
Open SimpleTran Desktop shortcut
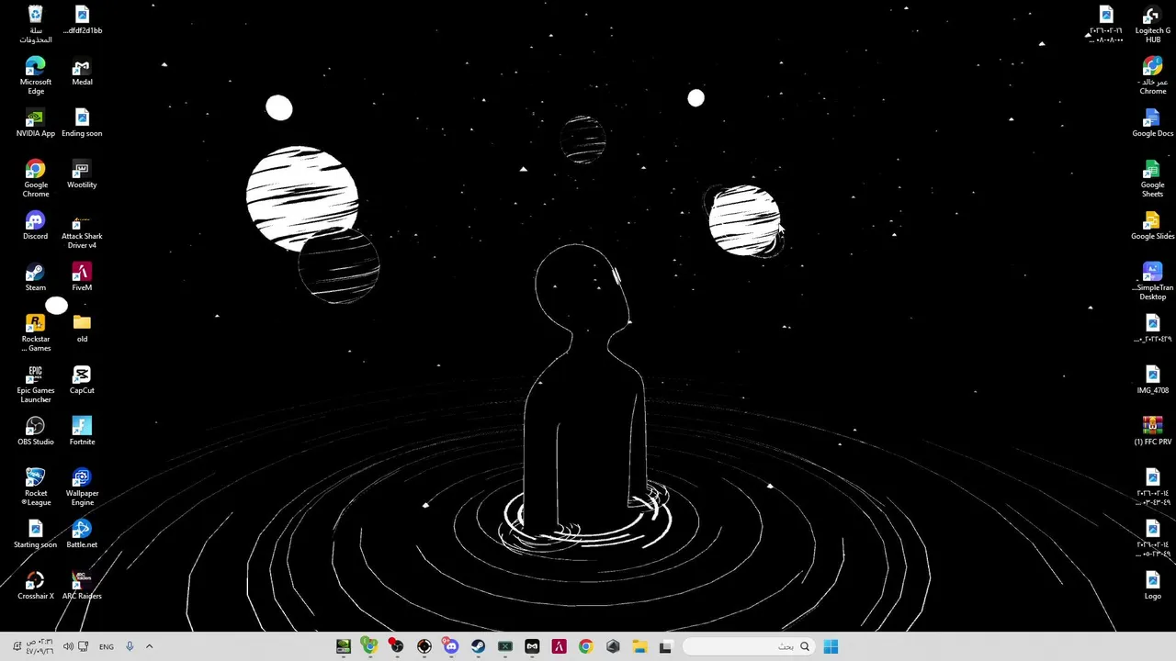[x=1152, y=281]
